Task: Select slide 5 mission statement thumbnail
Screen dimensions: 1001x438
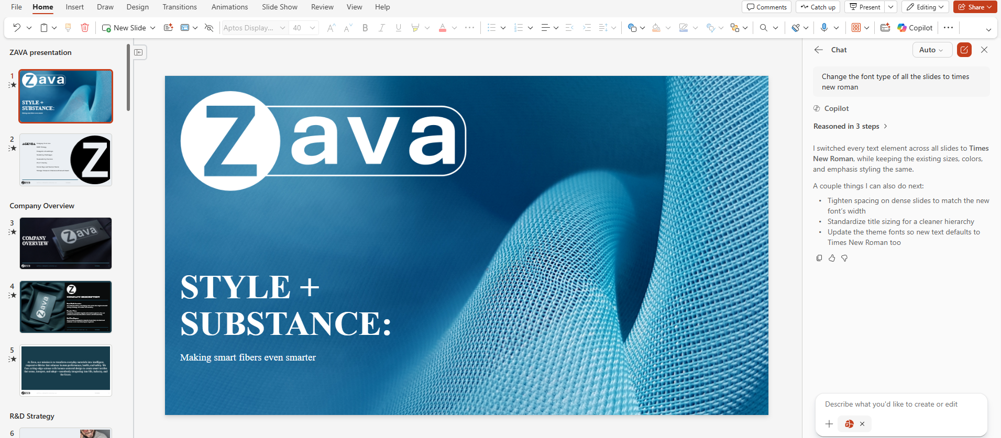Action: coord(66,370)
